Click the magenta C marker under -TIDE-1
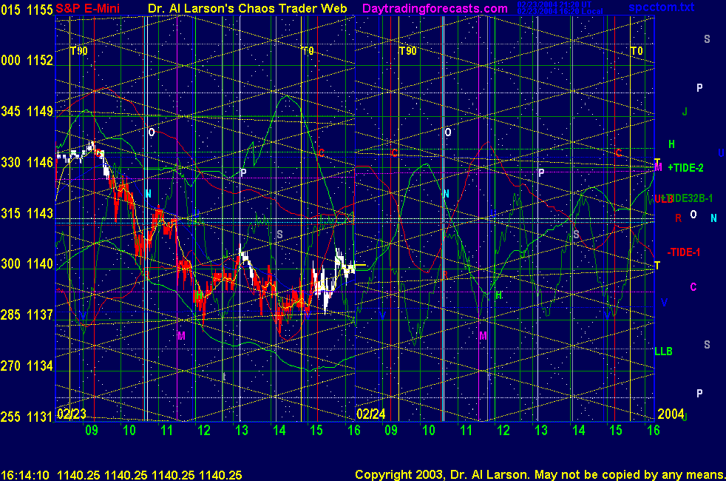This screenshot has width=726, height=481. [693, 287]
